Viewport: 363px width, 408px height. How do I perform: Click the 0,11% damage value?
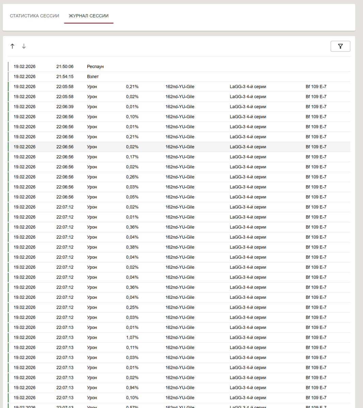click(x=132, y=347)
